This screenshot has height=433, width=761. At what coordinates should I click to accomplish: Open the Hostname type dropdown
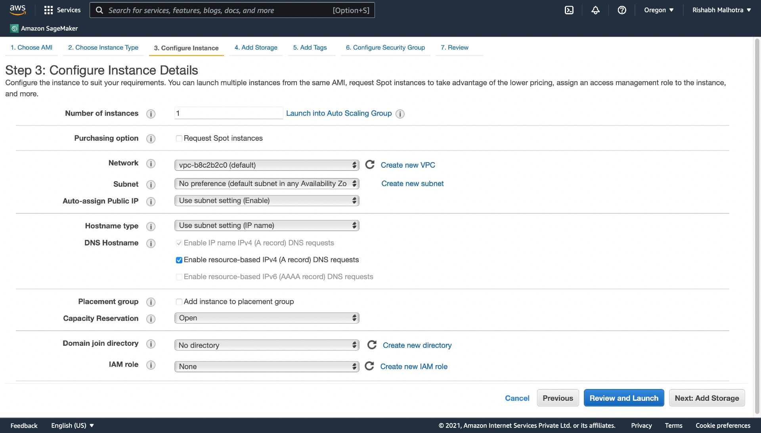[267, 226]
